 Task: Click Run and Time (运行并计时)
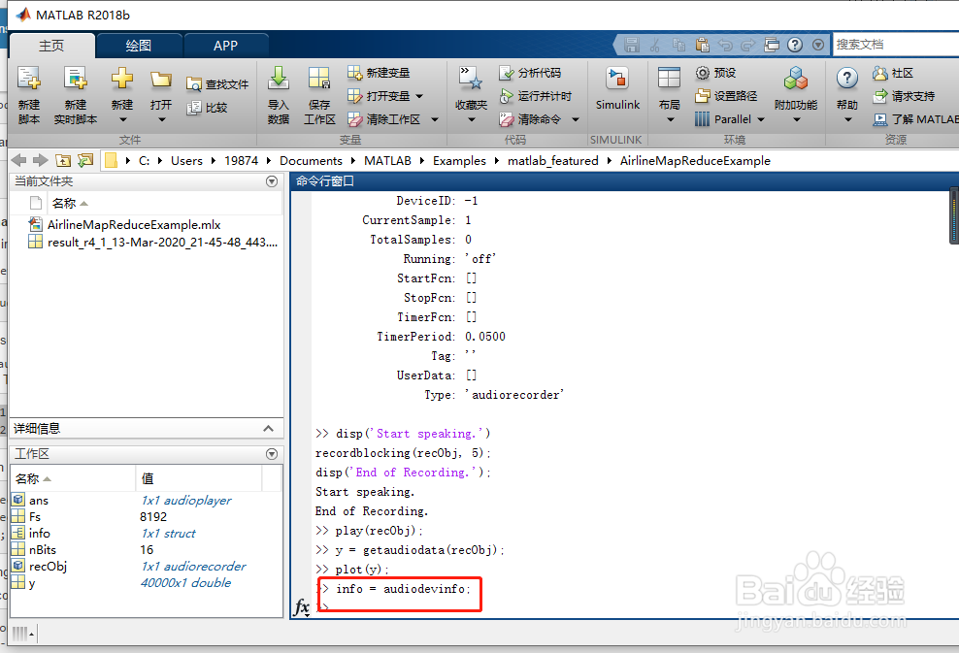point(535,96)
